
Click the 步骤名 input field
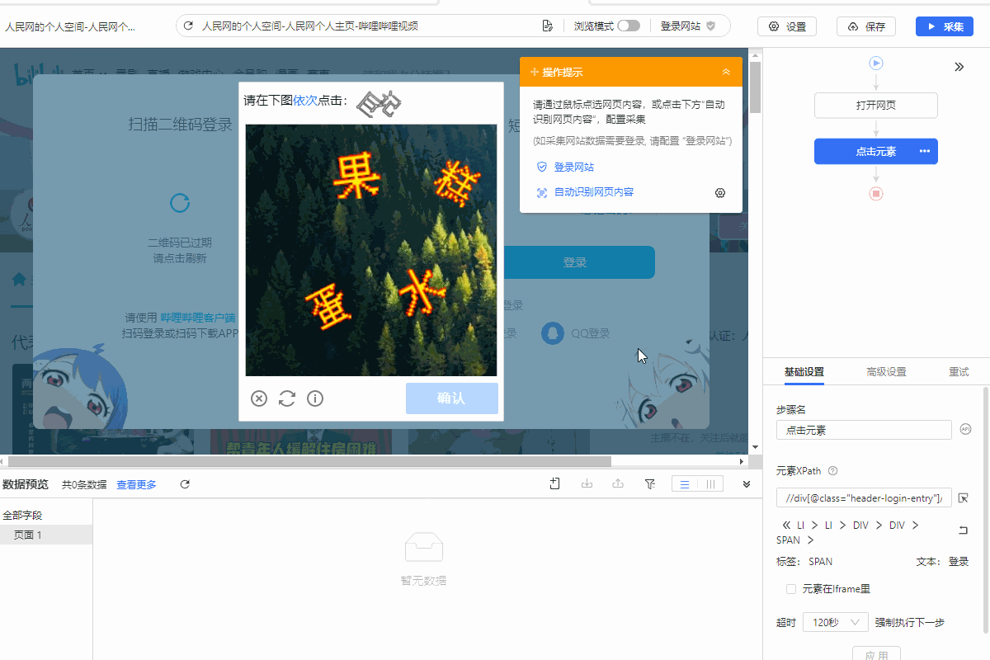click(864, 430)
